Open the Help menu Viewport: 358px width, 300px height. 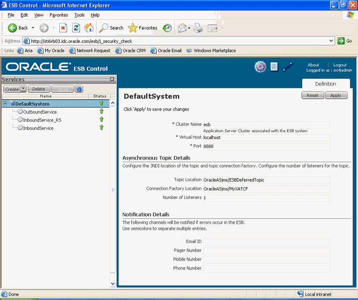click(95, 15)
